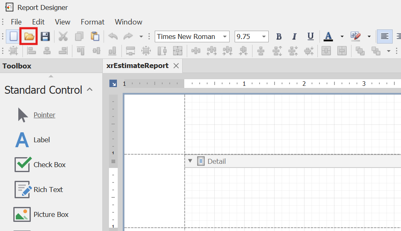This screenshot has height=231, width=401.
Task: Align Bottoms of selected controls
Action: (112, 51)
